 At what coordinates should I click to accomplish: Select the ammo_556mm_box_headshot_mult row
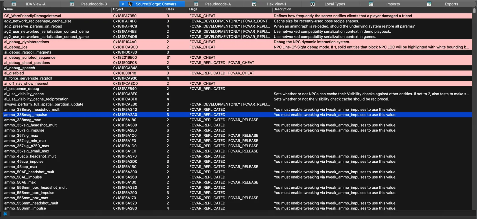(x=237, y=188)
